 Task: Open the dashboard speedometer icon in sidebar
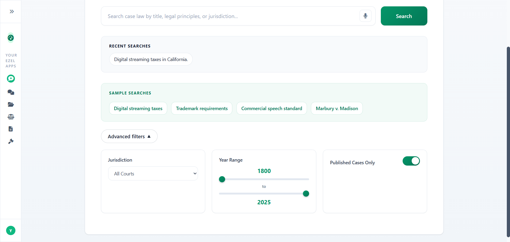click(11, 38)
